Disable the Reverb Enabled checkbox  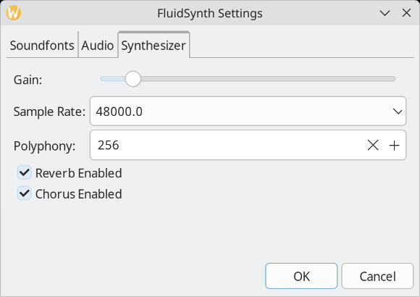click(x=25, y=172)
